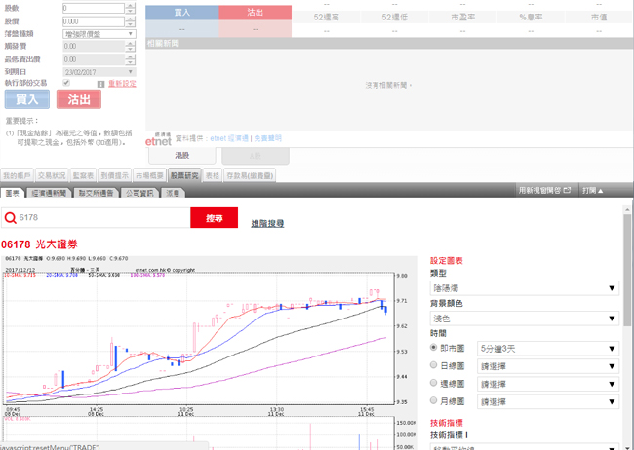Increase 股價 with the up stepper arrow
Viewport: 634px width, 450px height.
tap(130, 19)
